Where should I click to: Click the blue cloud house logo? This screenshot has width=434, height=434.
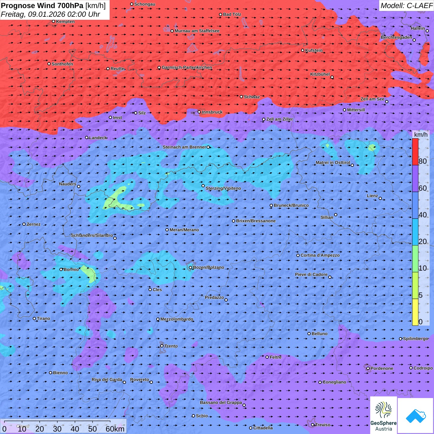415,416
